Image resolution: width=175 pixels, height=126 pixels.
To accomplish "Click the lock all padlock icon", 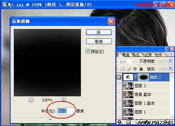I will coord(141,69).
